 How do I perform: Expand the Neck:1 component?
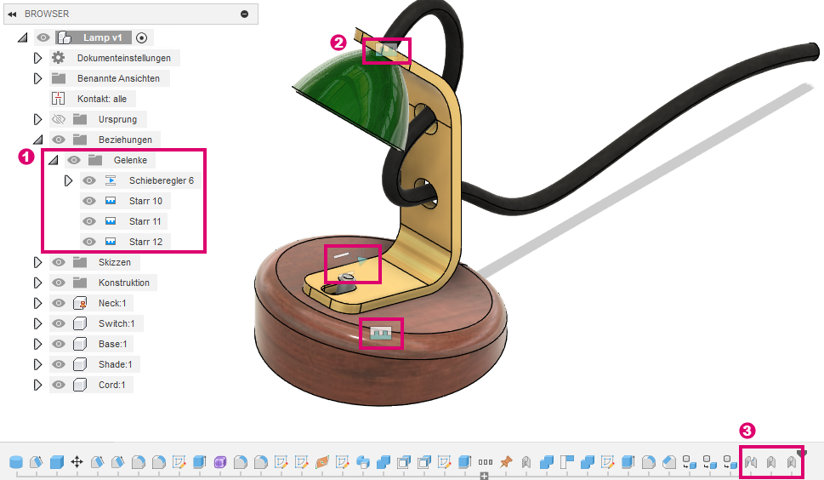tap(37, 303)
